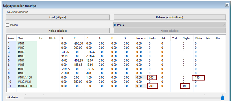
Task: Click the Esikatselu slider handle
Action: [222, 98]
